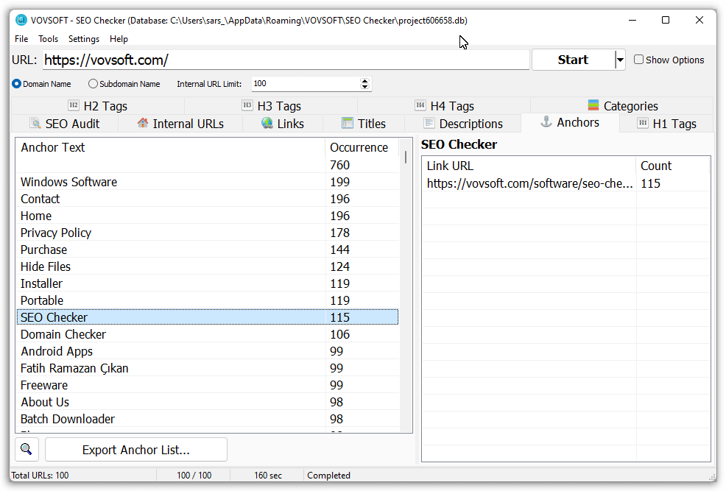Screen dimensions: 726x491
Task: Click the Count column header
Action: (x=672, y=166)
